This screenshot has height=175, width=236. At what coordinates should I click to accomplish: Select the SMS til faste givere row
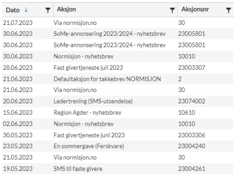coord(118,169)
